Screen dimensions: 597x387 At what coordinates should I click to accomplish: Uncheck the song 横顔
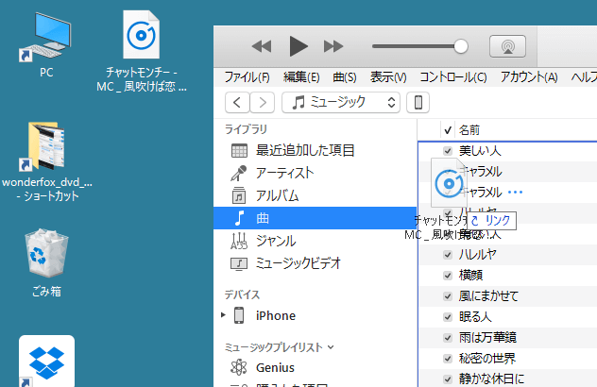(448, 275)
